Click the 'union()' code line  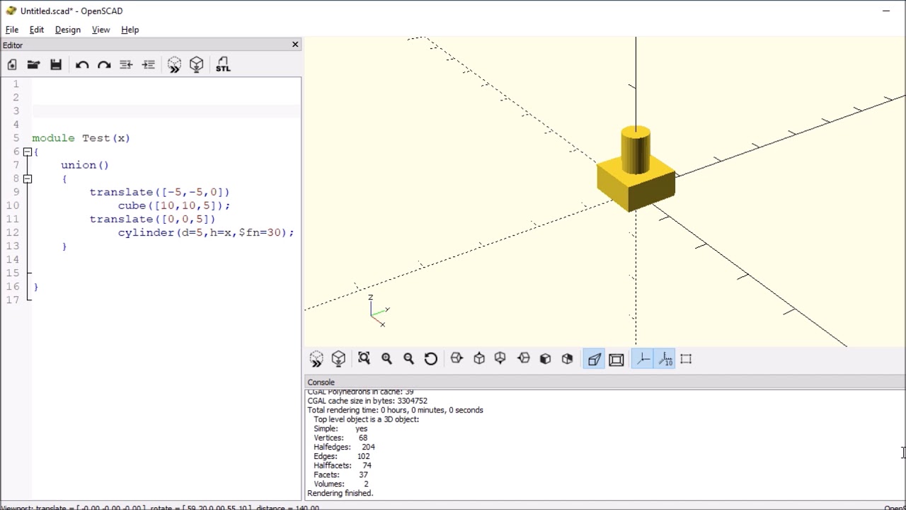point(85,165)
